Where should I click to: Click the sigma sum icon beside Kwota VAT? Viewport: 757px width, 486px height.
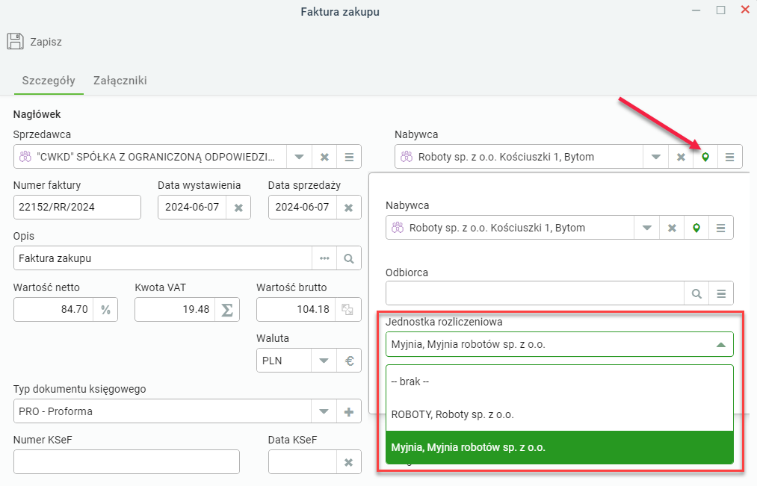point(227,310)
